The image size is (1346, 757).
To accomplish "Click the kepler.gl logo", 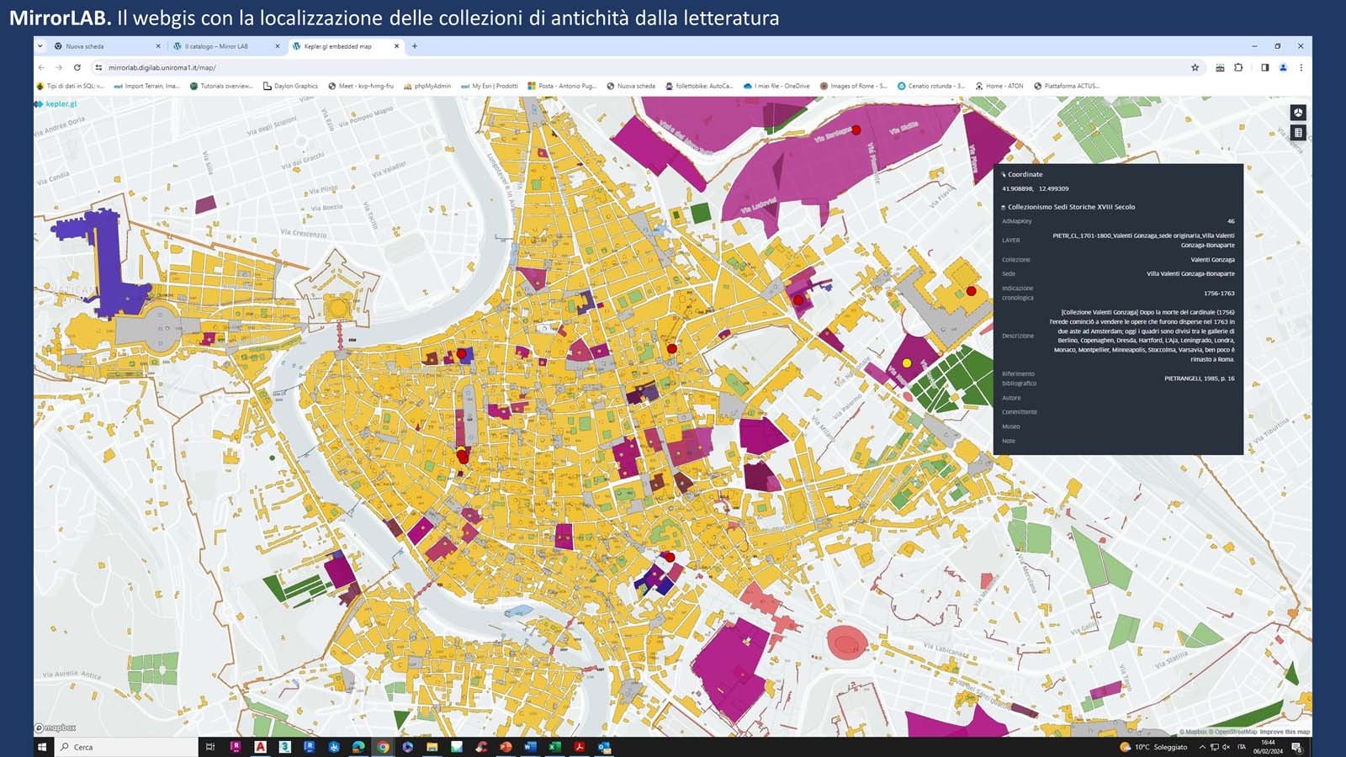I will pos(56,104).
